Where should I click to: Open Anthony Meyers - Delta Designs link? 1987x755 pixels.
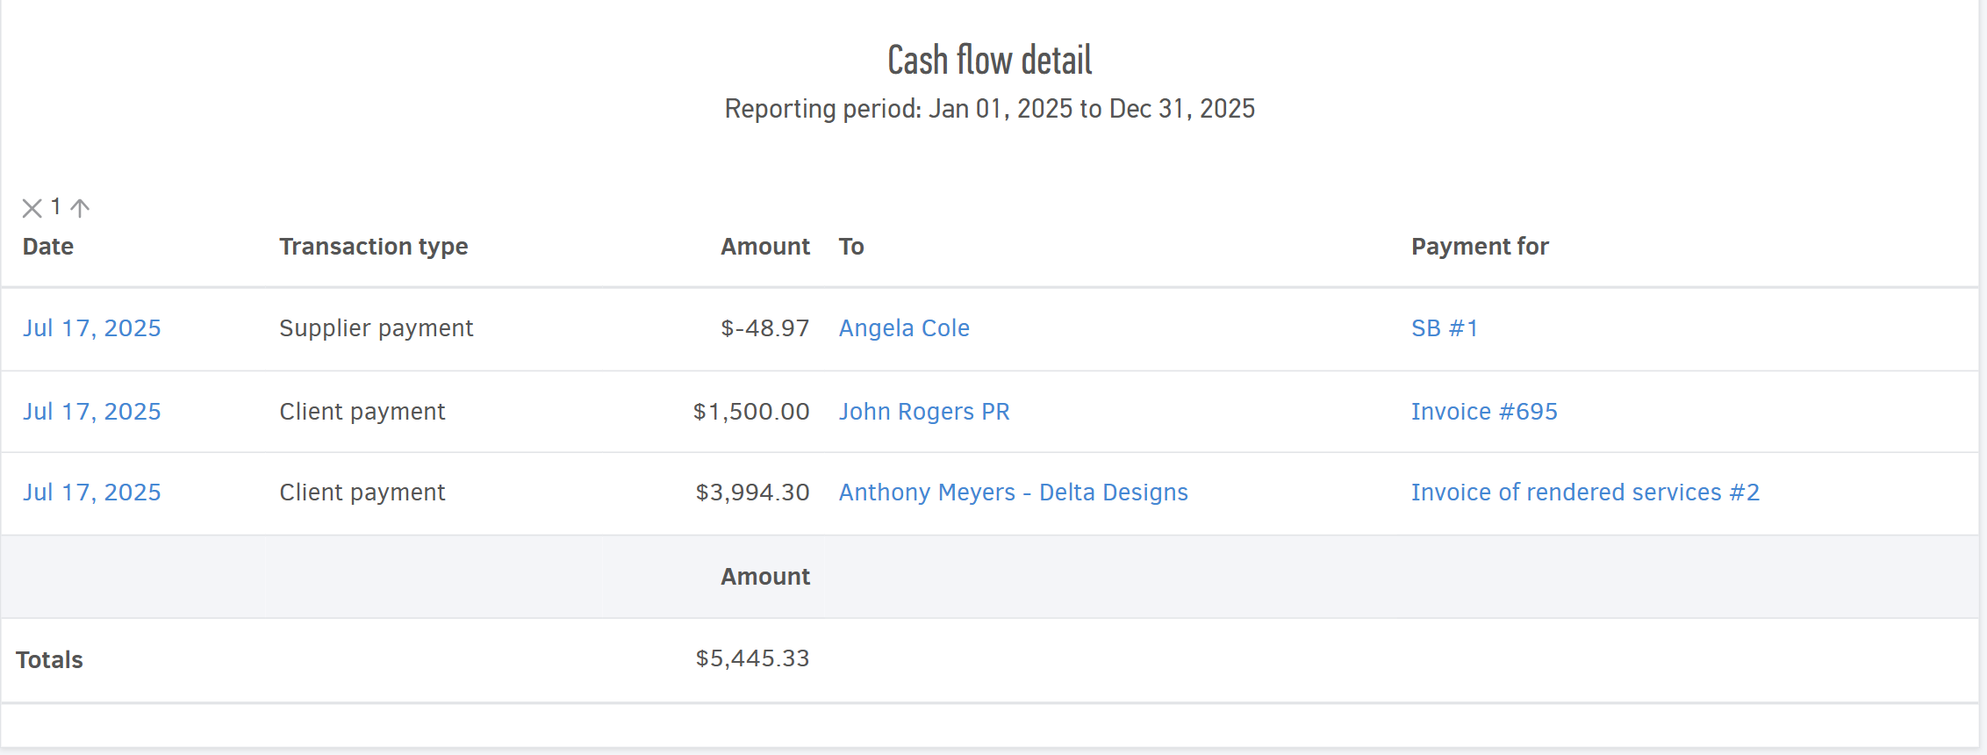tap(1013, 493)
